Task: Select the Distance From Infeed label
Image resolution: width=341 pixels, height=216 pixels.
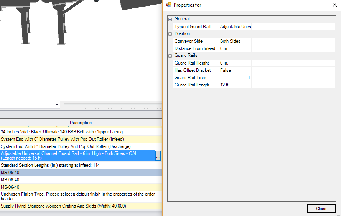Action: (x=194, y=48)
